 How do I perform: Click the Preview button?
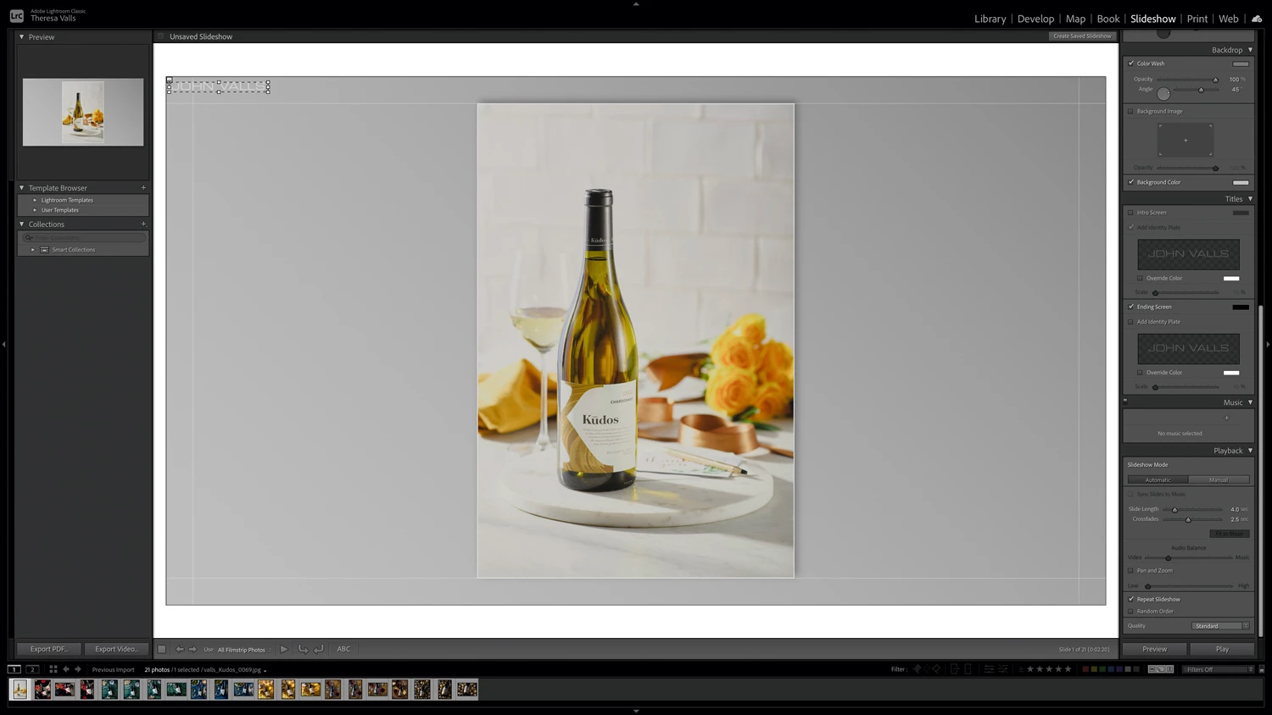[1154, 649]
